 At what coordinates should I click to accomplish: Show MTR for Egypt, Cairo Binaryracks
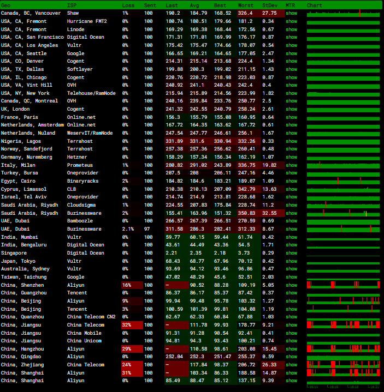coord(291,181)
